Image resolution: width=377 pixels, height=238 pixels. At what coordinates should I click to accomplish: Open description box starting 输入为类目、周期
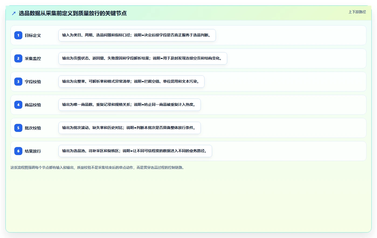tap(137, 35)
